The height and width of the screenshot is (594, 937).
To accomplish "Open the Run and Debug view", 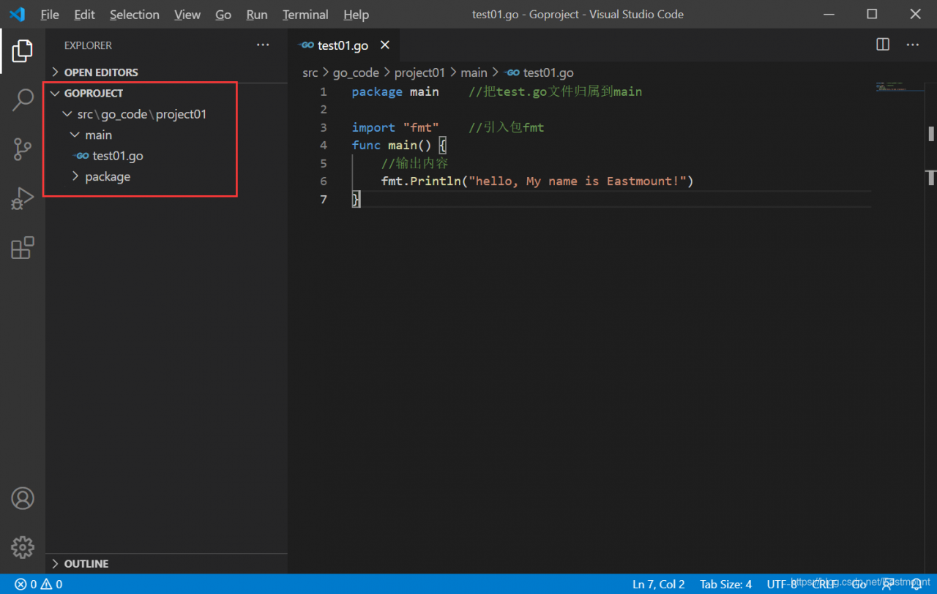I will click(23, 198).
